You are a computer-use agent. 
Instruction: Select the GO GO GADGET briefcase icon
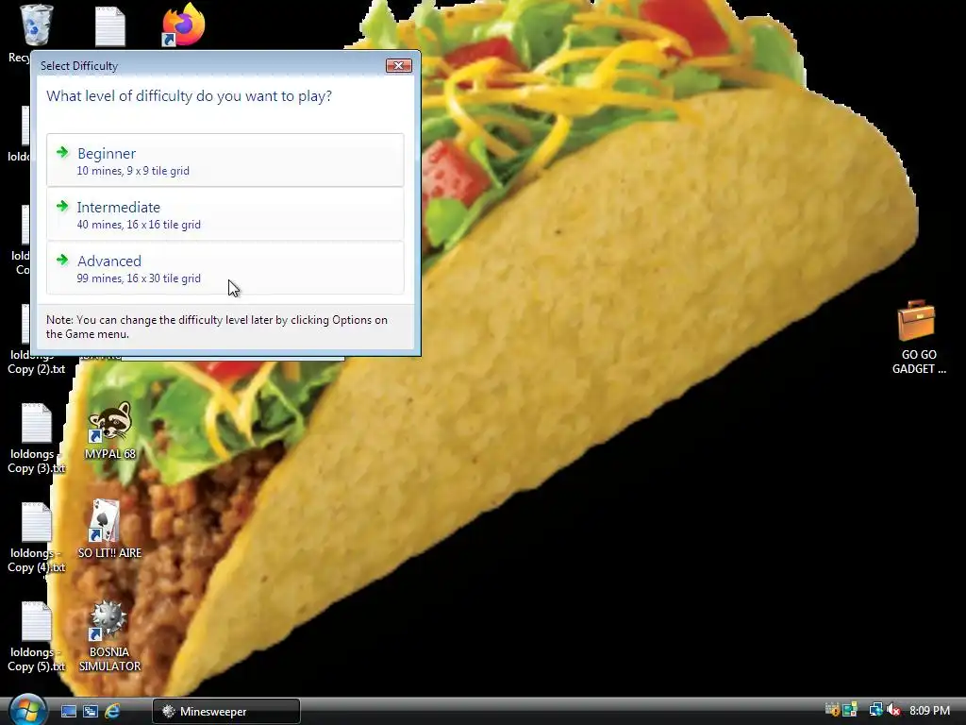[x=919, y=337]
